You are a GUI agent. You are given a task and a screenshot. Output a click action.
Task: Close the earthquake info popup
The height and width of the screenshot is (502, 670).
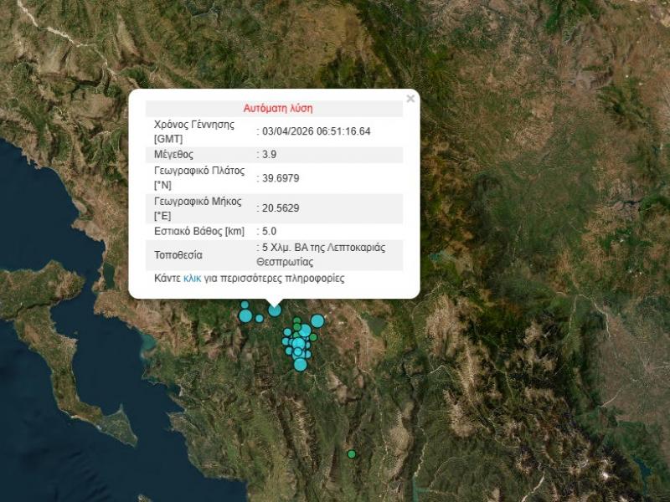[410, 99]
